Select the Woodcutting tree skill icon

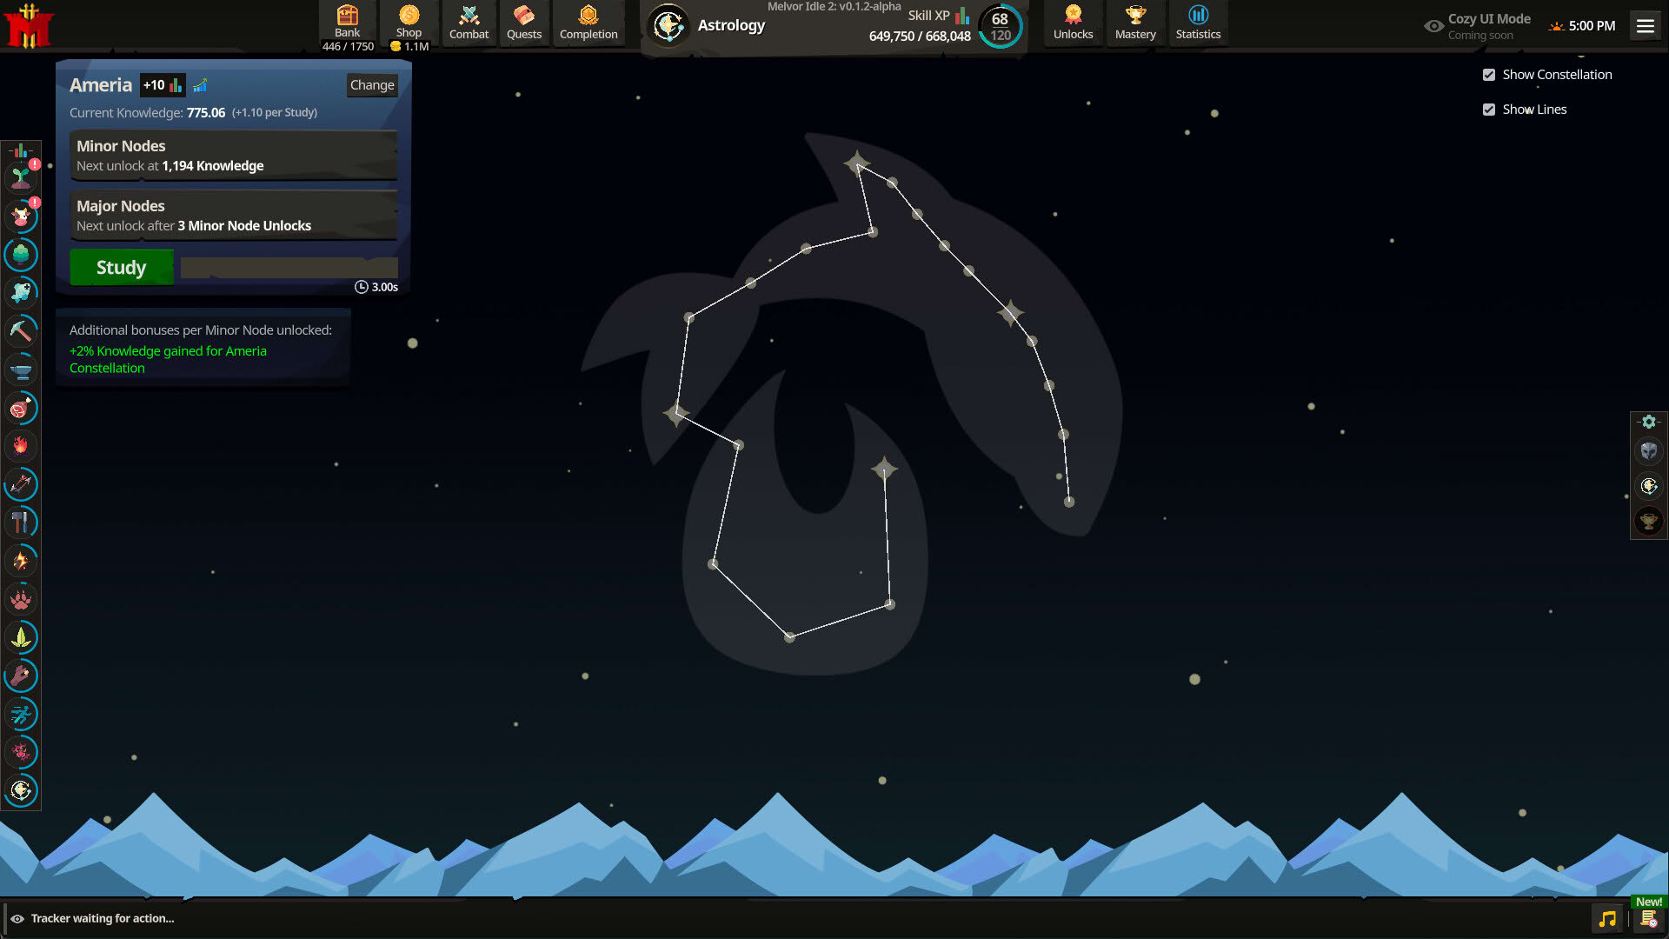(21, 254)
